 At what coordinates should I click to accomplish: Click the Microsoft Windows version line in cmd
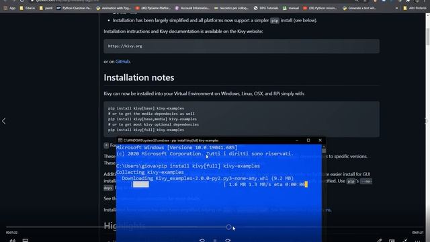tap(177, 148)
